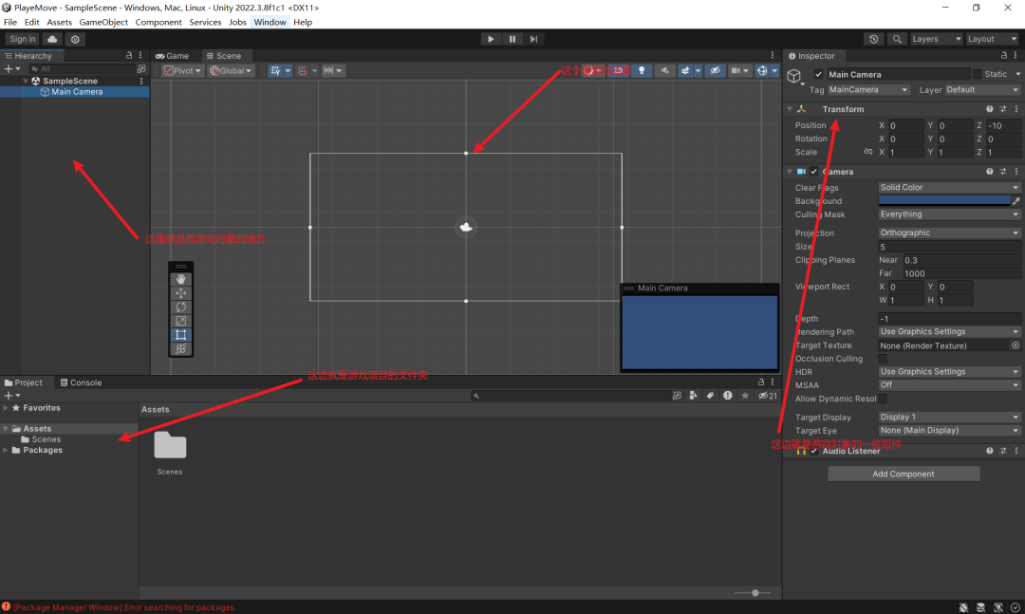
Task: Expand the Packages folder in the Project panel
Action: pyautogui.click(x=6, y=450)
